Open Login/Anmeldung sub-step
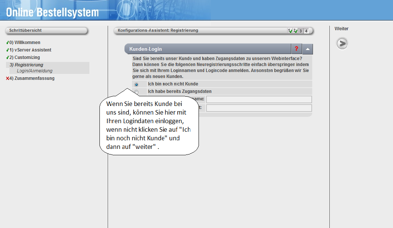Viewport: 393px width, 228px height. (x=34, y=71)
